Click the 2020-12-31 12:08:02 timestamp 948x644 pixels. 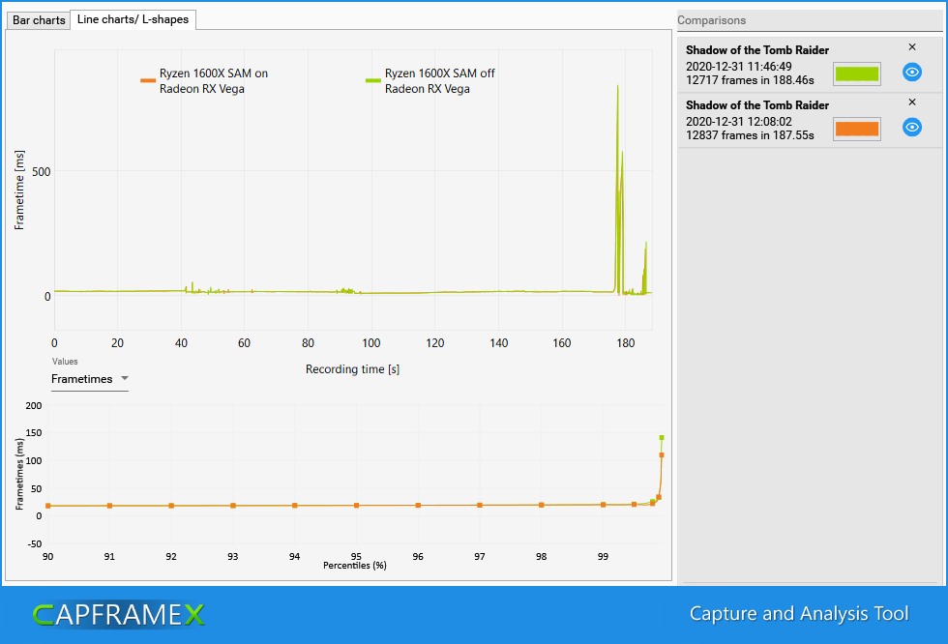(739, 122)
